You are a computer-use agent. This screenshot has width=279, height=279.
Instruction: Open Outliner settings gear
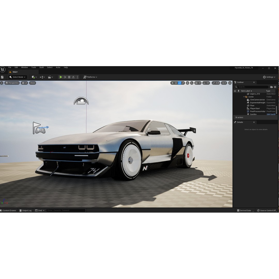coord(275,87)
